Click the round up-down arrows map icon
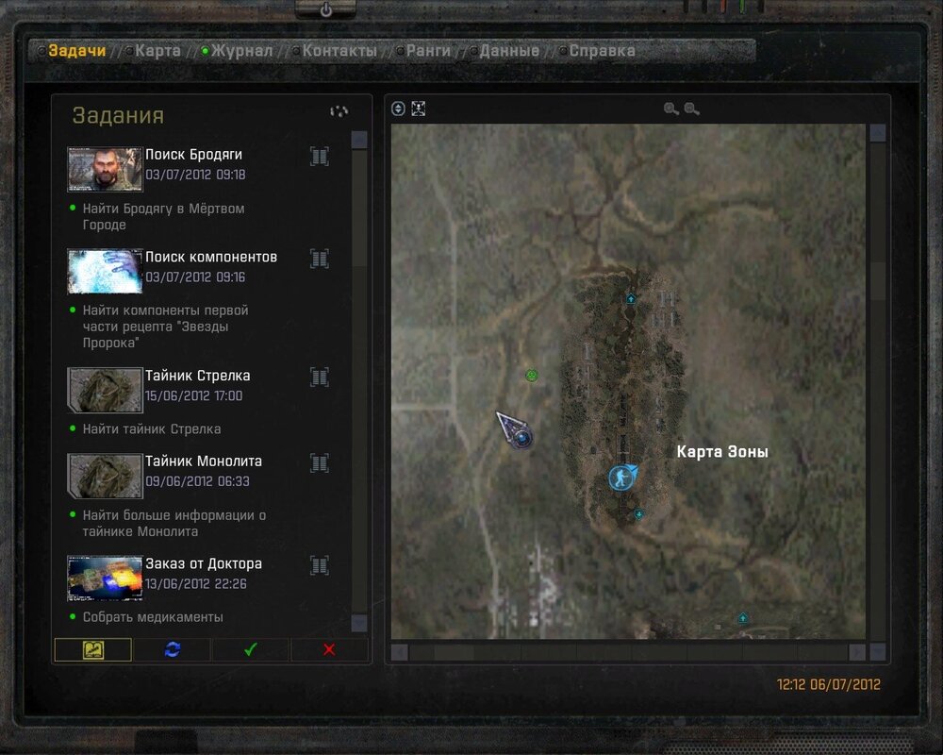943x755 pixels. 399,109
